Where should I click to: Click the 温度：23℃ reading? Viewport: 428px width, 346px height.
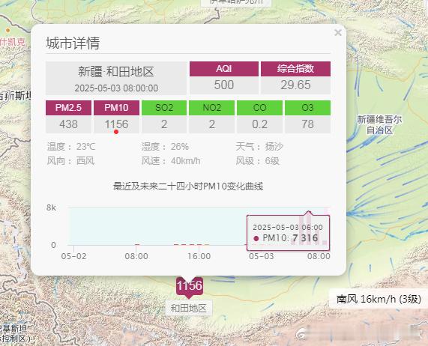[71, 147]
